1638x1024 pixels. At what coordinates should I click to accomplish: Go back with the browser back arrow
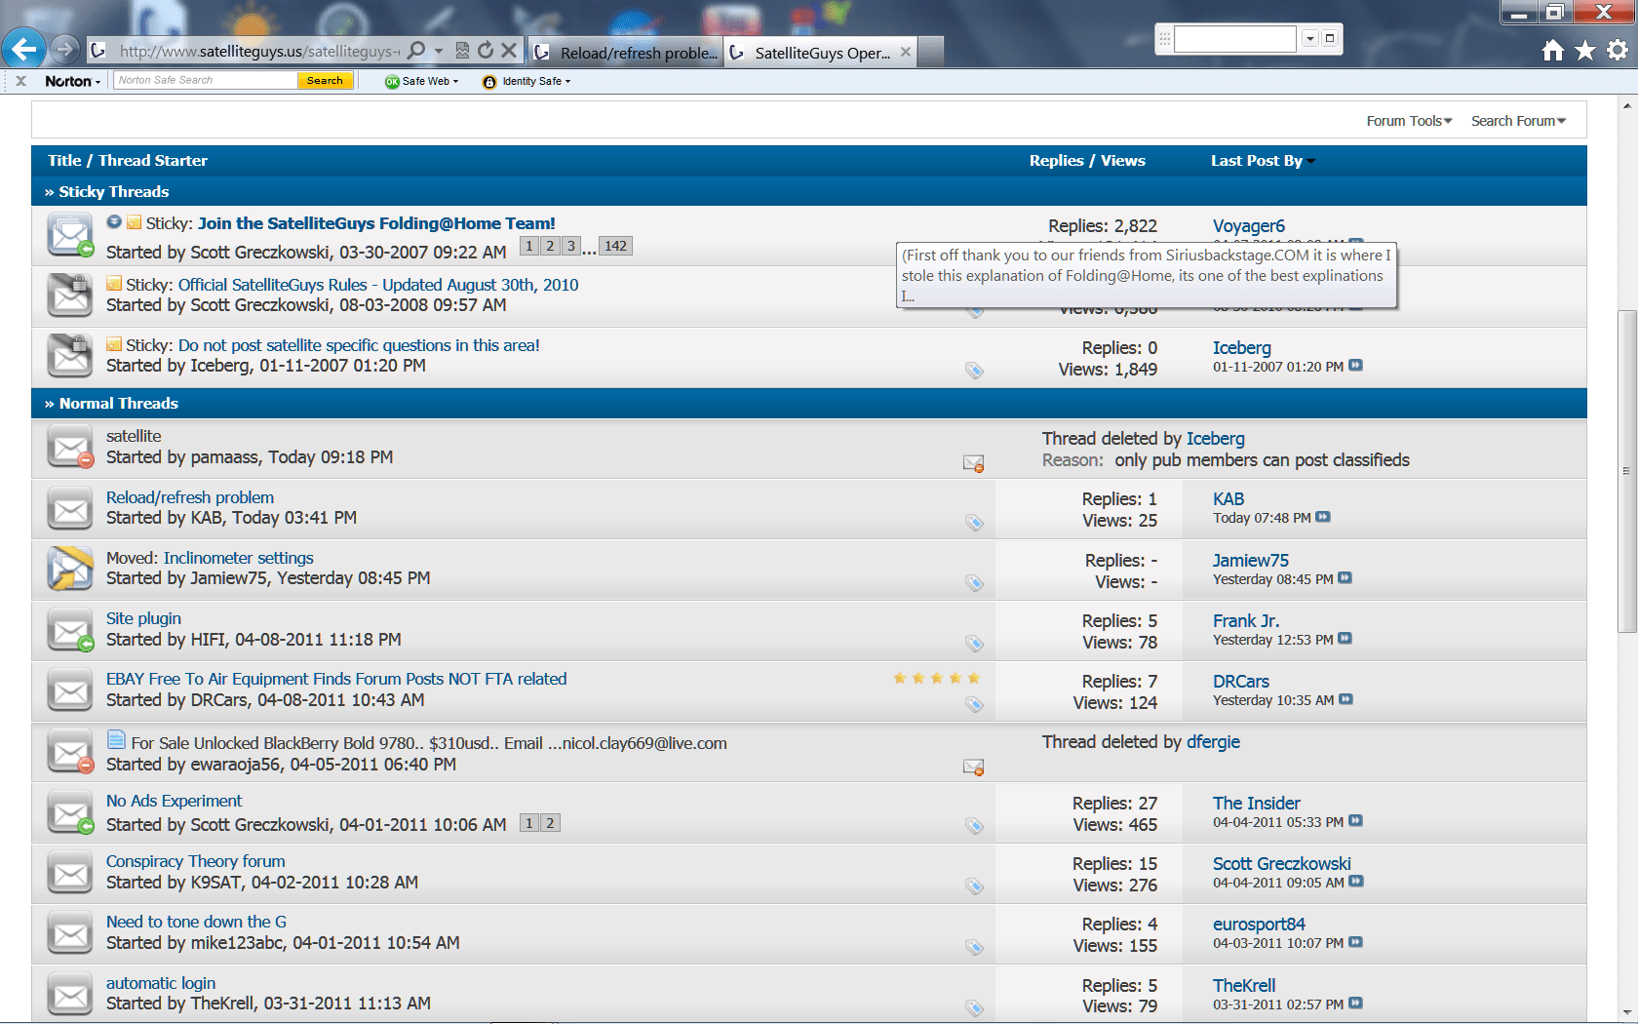click(x=24, y=48)
